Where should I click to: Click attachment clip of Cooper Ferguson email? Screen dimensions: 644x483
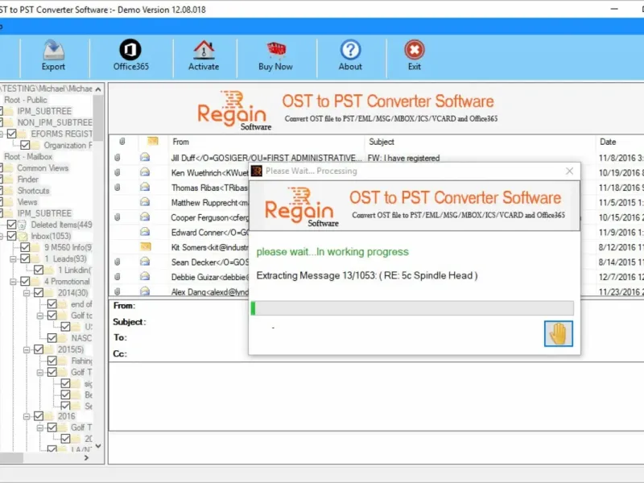pos(118,217)
